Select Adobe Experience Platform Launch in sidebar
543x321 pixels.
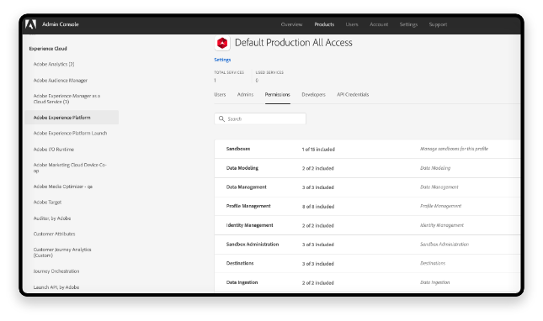click(70, 134)
